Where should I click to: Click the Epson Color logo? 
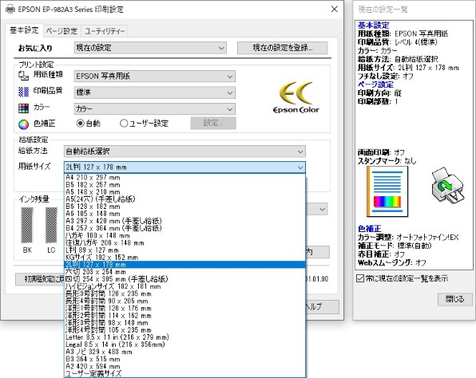[296, 97]
